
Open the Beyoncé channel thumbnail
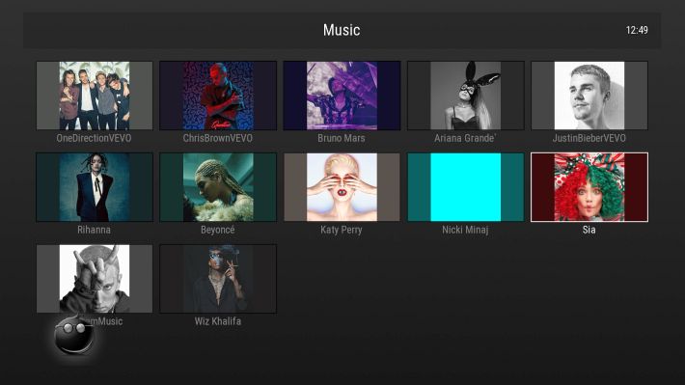click(218, 187)
